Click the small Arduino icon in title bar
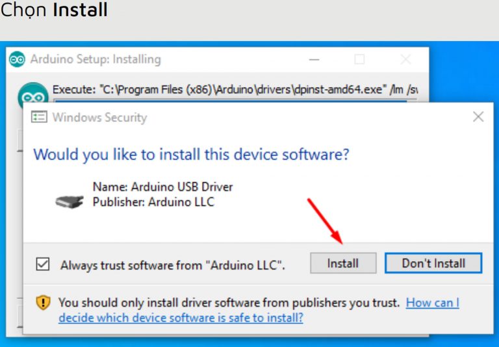 click(18, 59)
